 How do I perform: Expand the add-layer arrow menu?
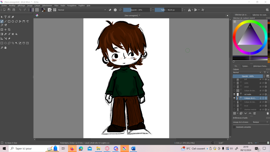tap(238, 113)
